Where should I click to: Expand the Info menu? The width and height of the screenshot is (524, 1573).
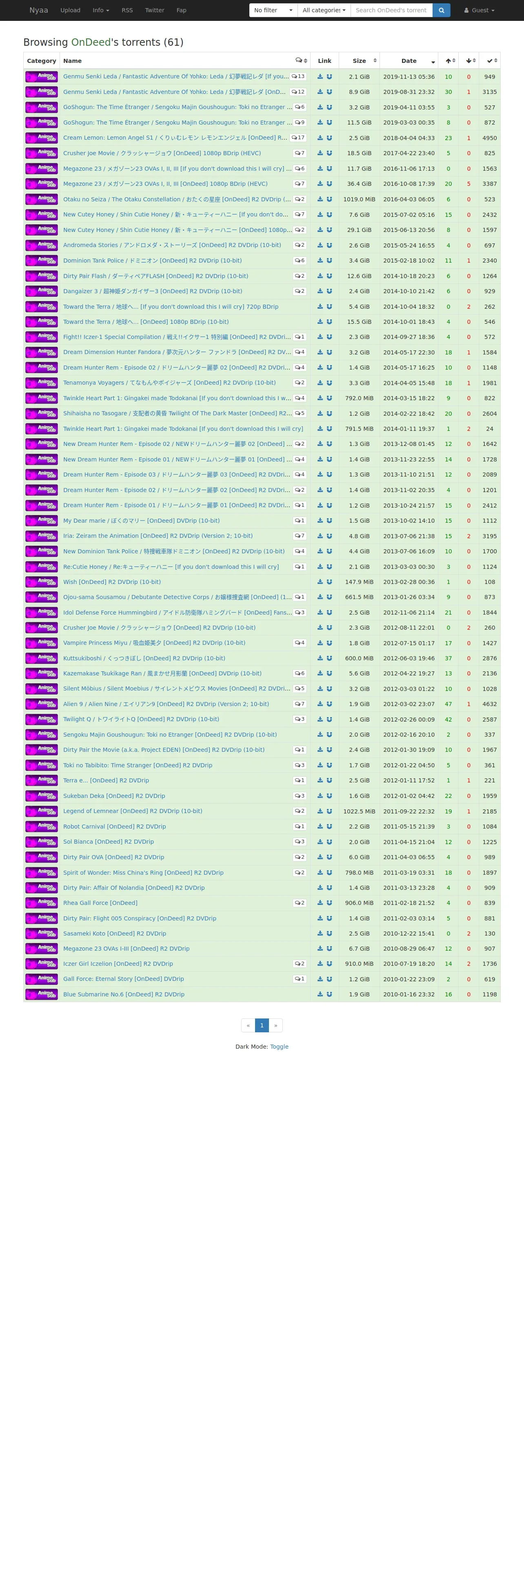[101, 10]
